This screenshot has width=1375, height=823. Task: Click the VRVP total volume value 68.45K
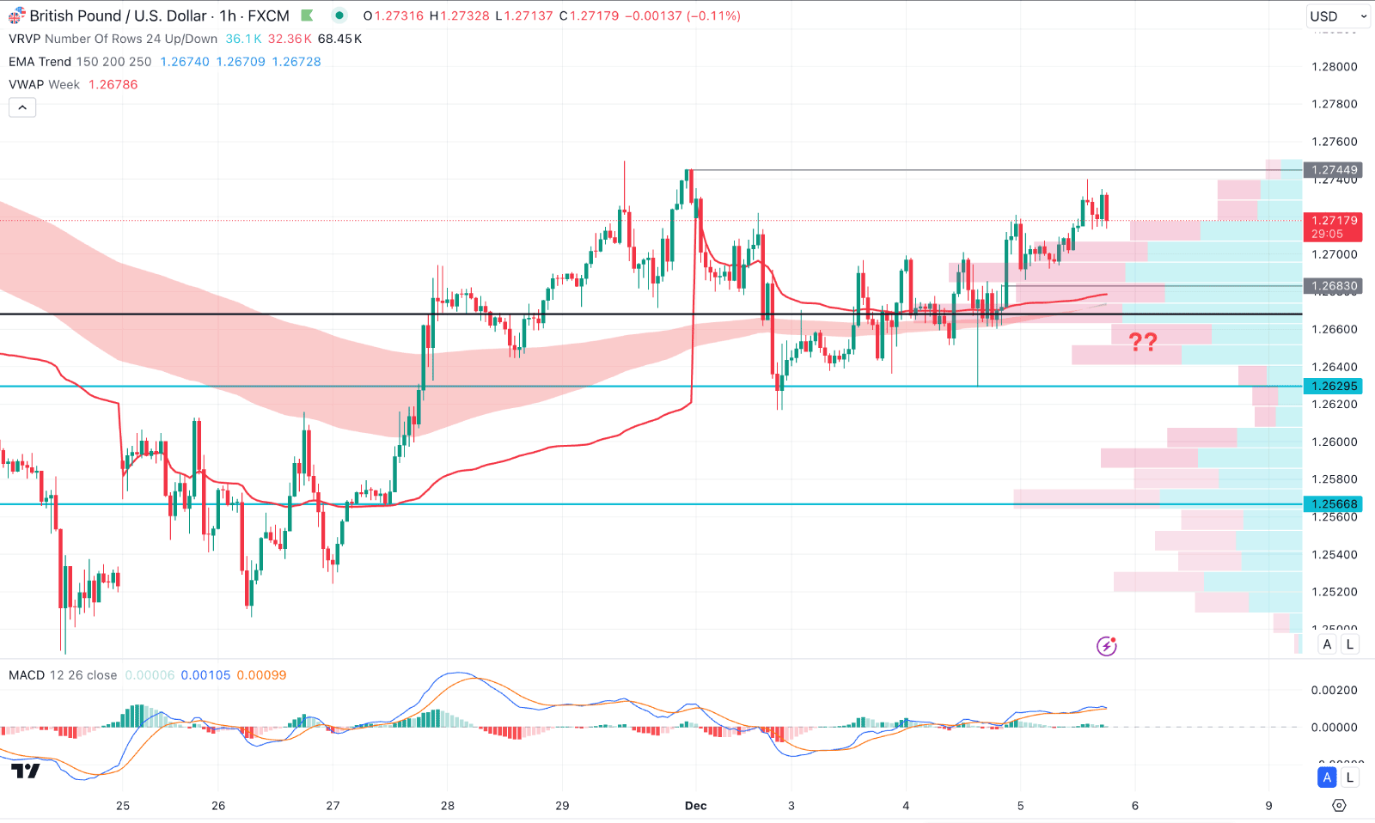[x=339, y=39]
